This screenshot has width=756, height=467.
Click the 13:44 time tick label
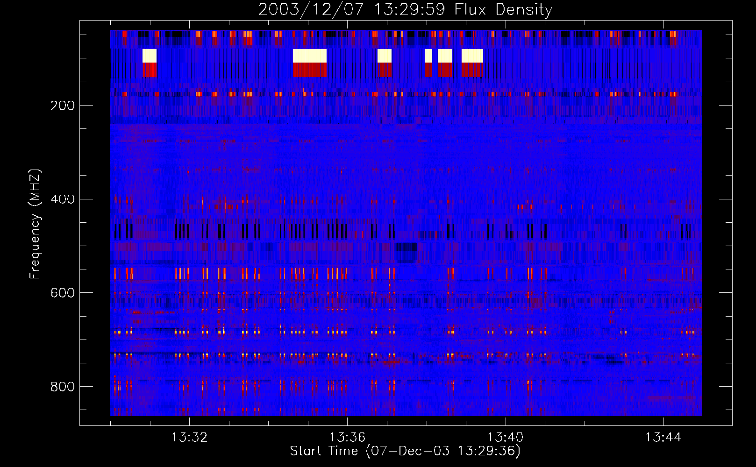[x=663, y=438]
